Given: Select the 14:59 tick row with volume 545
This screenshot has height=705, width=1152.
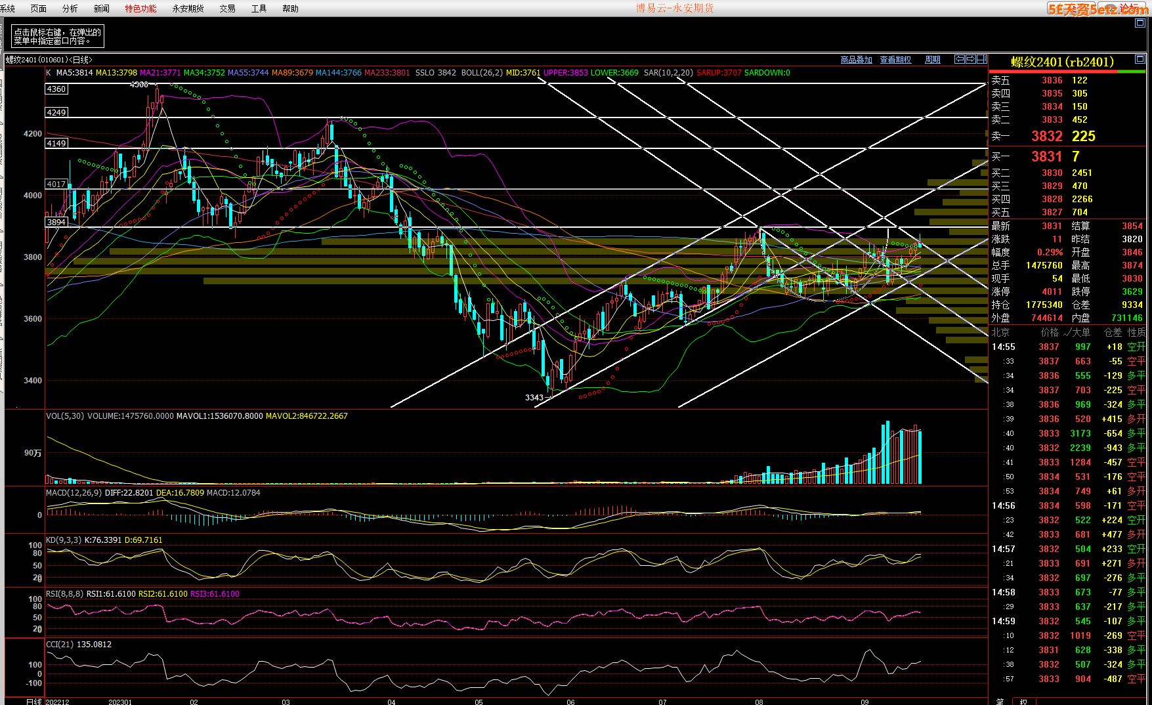Looking at the screenshot, I should pyautogui.click(x=1068, y=622).
